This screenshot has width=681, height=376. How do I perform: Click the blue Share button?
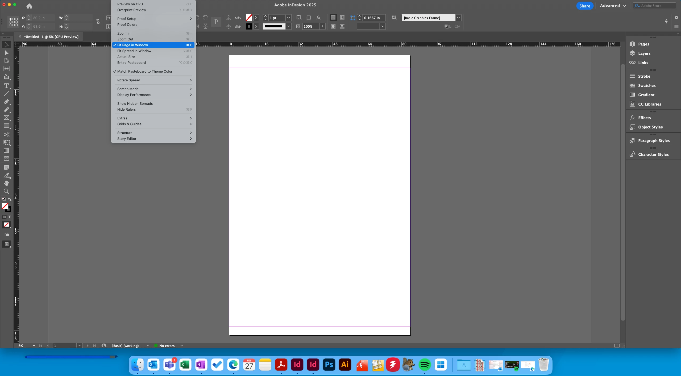pyautogui.click(x=584, y=6)
